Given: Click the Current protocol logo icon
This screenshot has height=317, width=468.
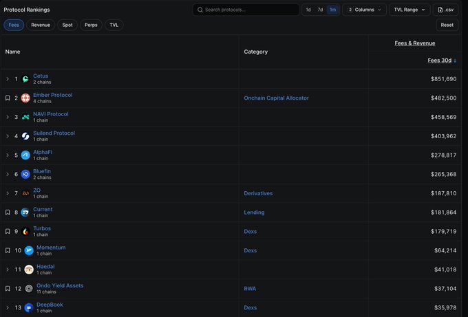Looking at the screenshot, I should (25, 212).
